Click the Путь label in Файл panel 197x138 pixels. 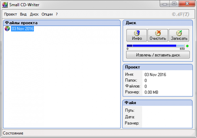point(130,110)
